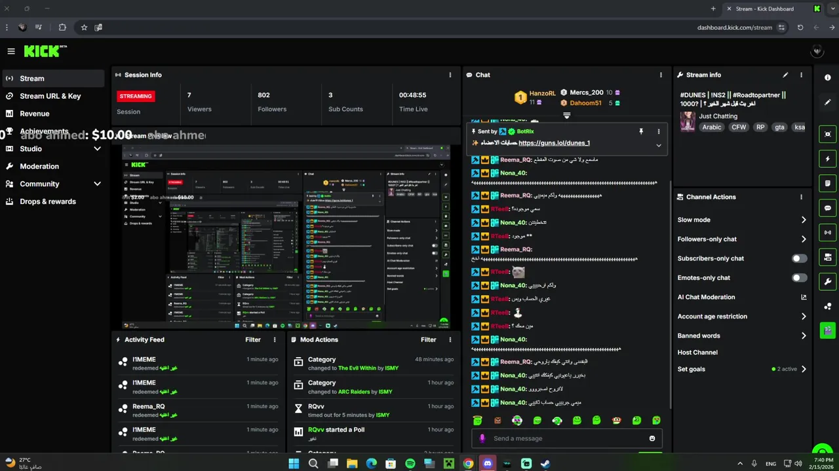The height and width of the screenshot is (471, 839).
Task: Reload the page with refresh icon
Action: [800, 27]
